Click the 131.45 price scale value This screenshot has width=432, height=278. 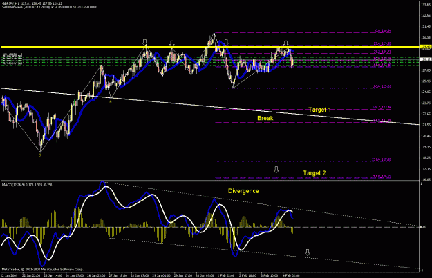point(426,26)
